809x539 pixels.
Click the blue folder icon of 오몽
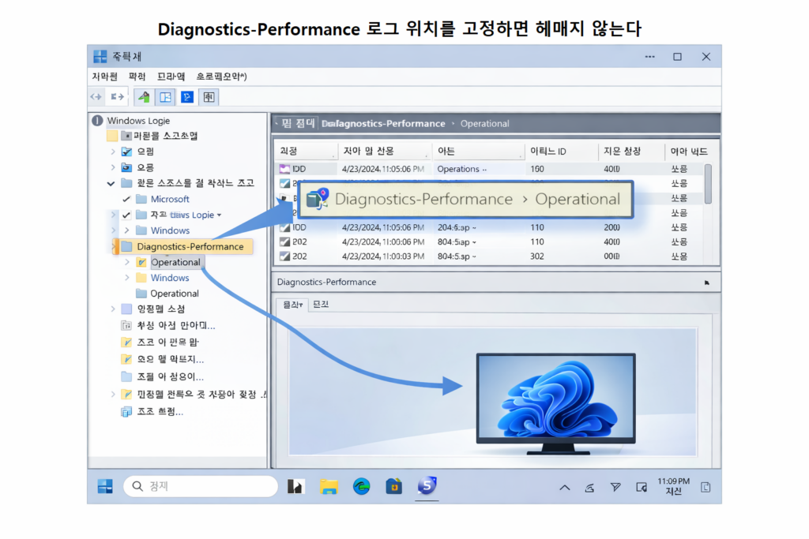pyautogui.click(x=126, y=167)
